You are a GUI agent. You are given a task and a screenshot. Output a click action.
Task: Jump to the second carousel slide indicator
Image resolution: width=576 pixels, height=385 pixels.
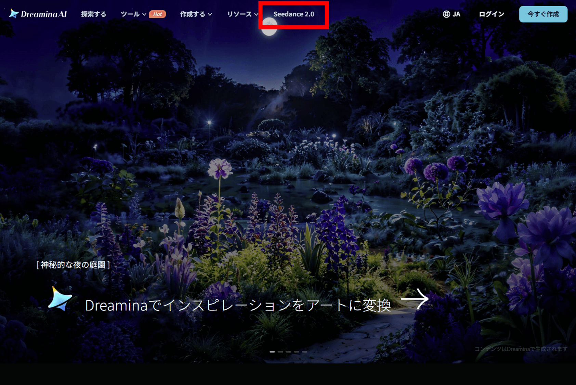click(x=280, y=351)
